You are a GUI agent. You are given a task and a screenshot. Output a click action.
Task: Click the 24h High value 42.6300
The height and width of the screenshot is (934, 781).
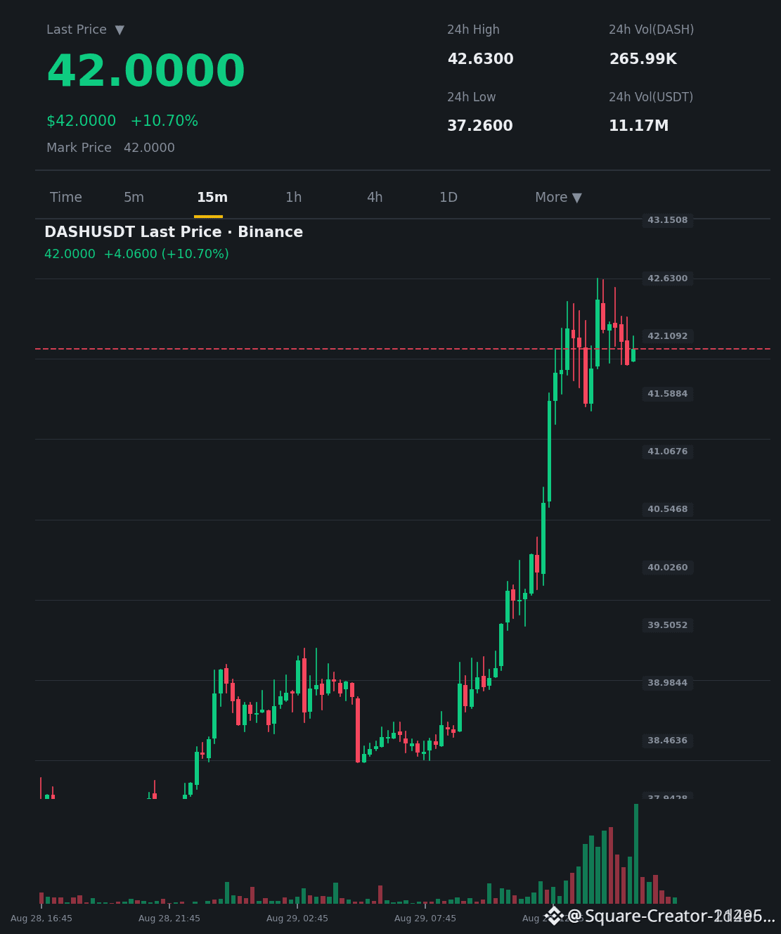[x=480, y=59]
